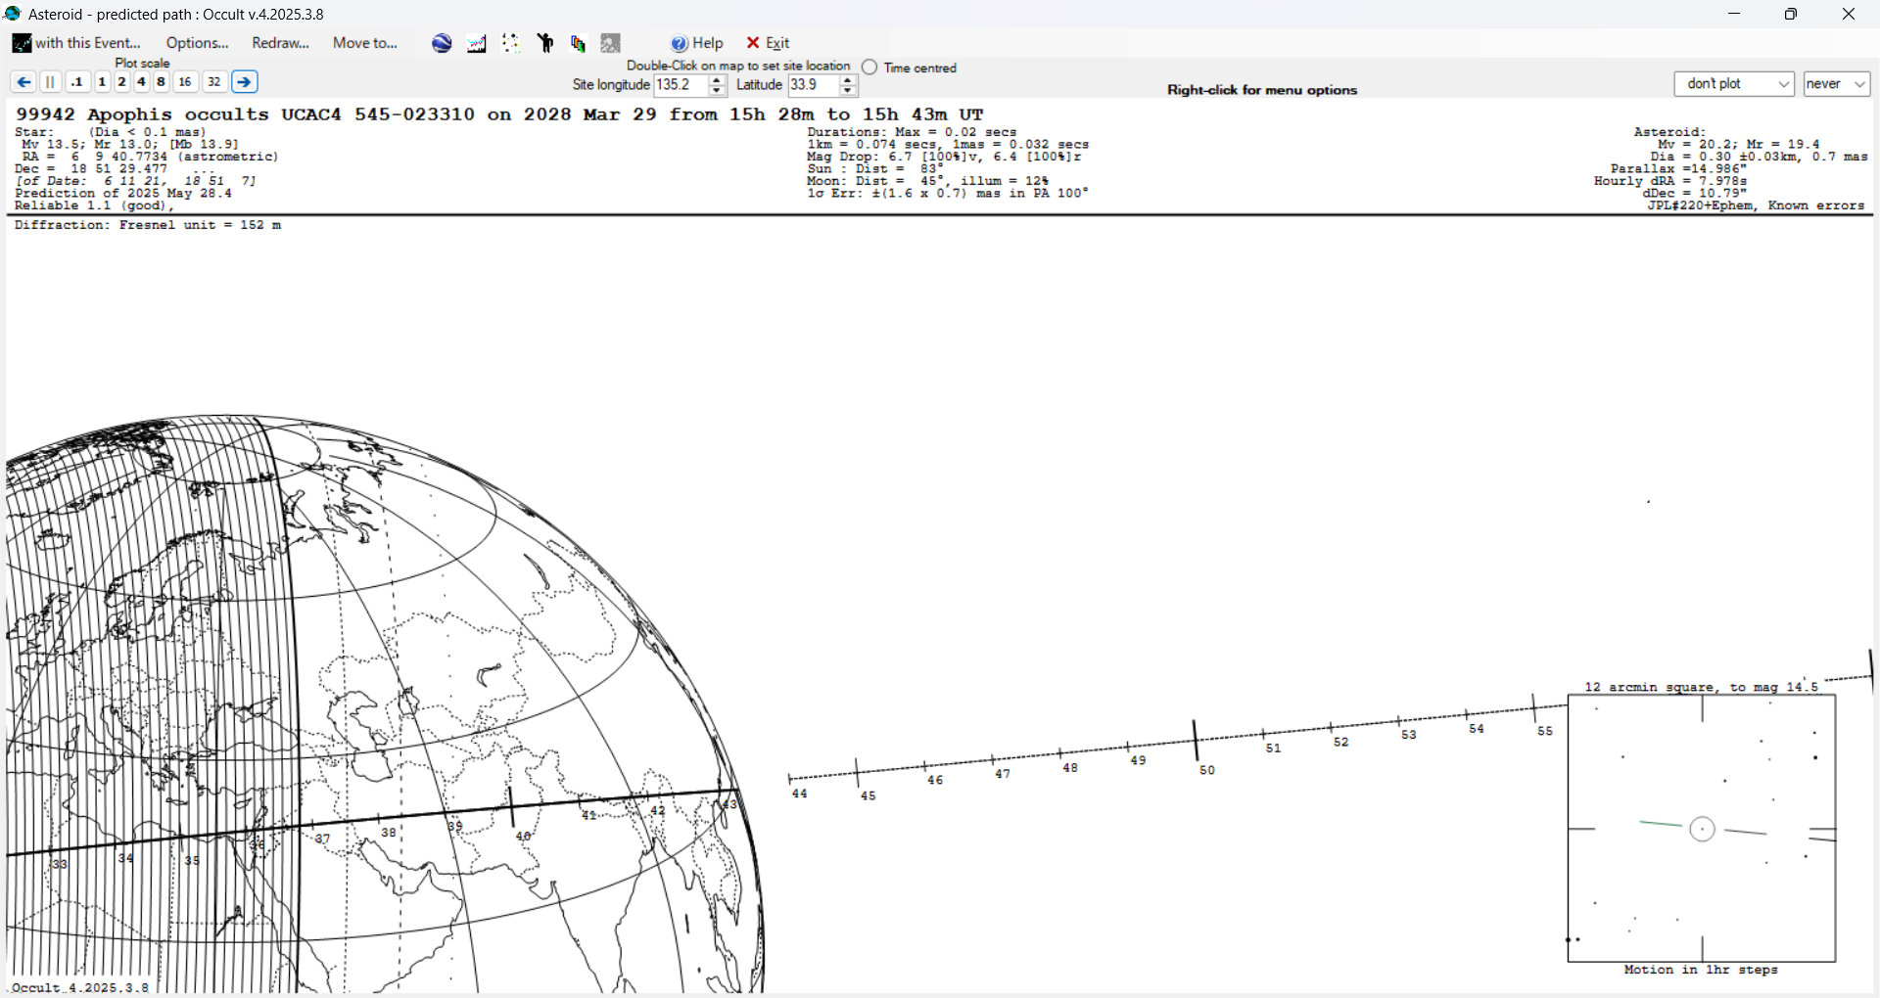Click the greyed-out image toolbar icon

pos(611,43)
